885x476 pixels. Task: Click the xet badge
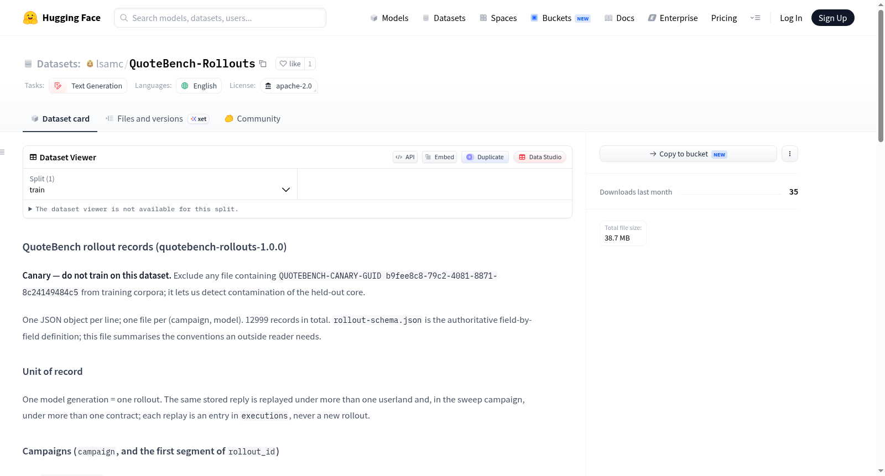[199, 119]
